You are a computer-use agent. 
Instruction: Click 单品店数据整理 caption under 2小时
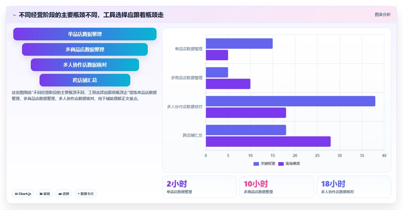coord(179,192)
